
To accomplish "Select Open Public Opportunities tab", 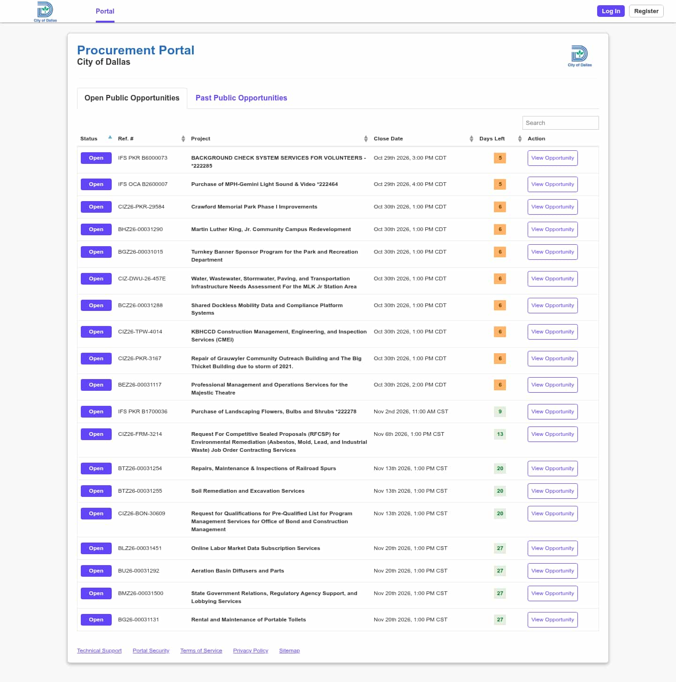I will click(x=132, y=98).
